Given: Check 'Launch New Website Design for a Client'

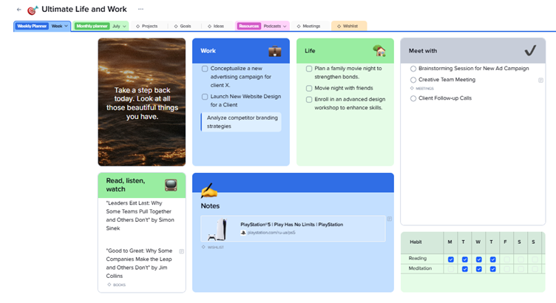Looking at the screenshot, I should (x=205, y=97).
